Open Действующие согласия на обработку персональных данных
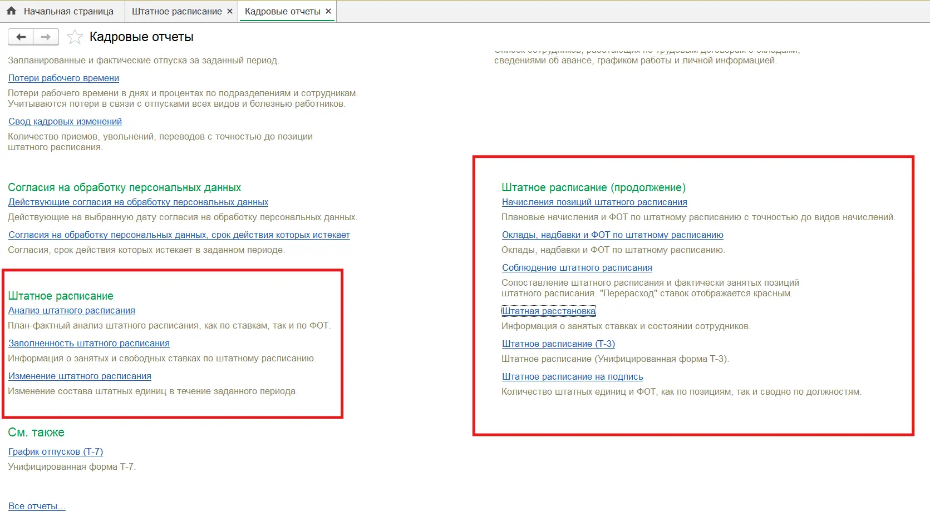Screen dimensions: 930x512 pyautogui.click(x=138, y=202)
